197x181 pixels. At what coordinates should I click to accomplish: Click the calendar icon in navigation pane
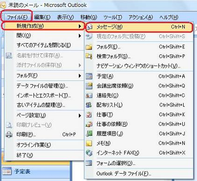click(7, 171)
